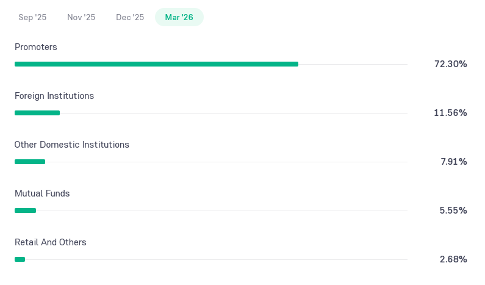Select the Sep '25 tab

click(32, 17)
